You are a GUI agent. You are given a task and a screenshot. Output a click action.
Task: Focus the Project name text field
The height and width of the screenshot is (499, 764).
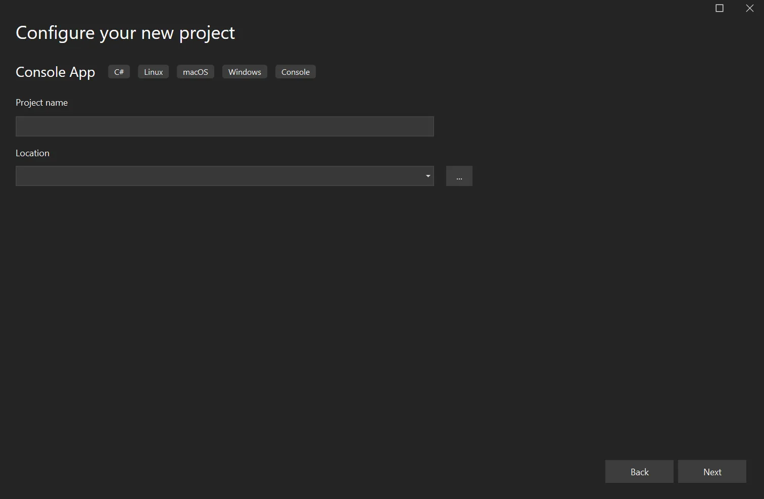pos(224,126)
